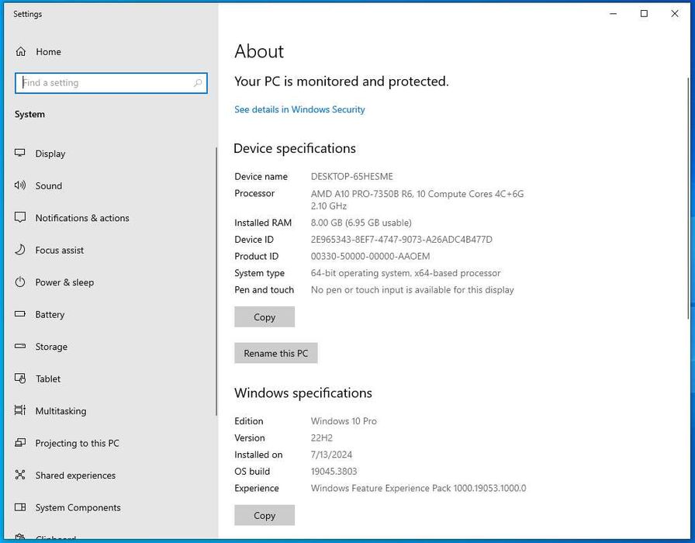
Task: Open the Tablet settings
Action: [x=111, y=379]
